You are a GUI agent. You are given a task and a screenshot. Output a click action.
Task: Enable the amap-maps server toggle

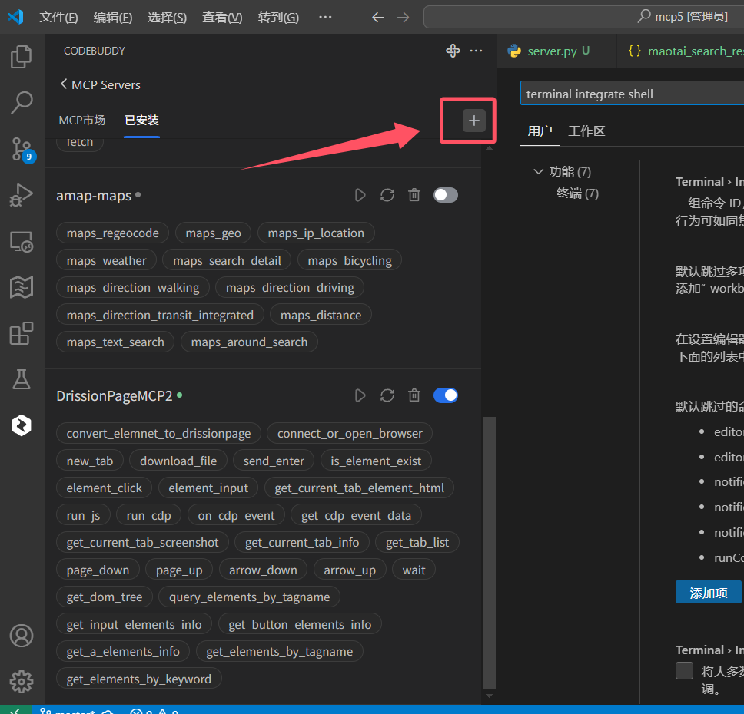coord(446,195)
